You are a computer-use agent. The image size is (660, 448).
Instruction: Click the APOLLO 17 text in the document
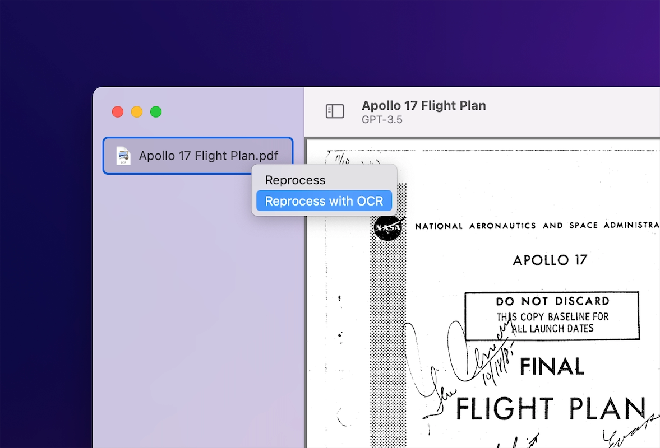(x=549, y=260)
